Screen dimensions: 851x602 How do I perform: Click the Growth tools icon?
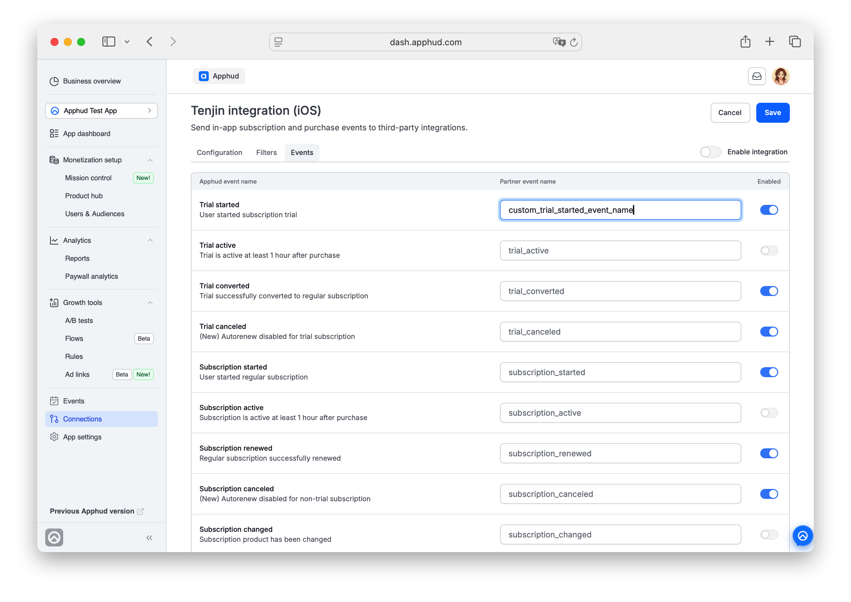pyautogui.click(x=54, y=303)
